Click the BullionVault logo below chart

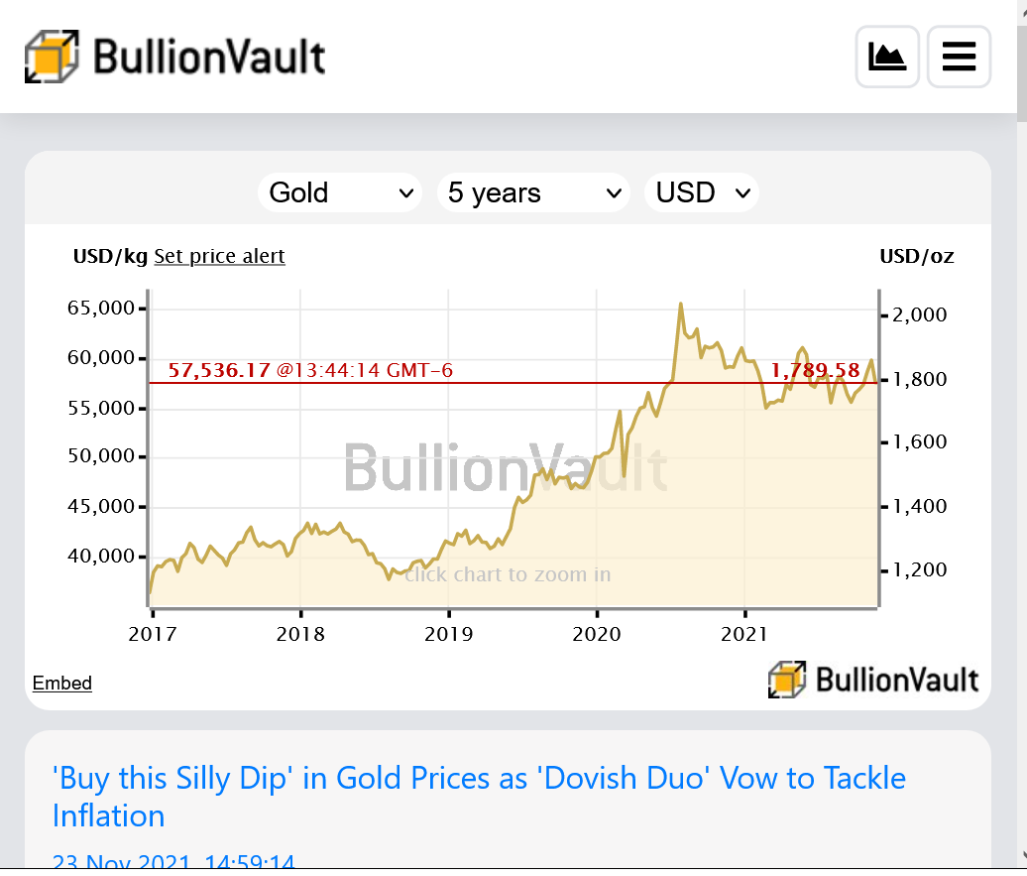(x=873, y=680)
